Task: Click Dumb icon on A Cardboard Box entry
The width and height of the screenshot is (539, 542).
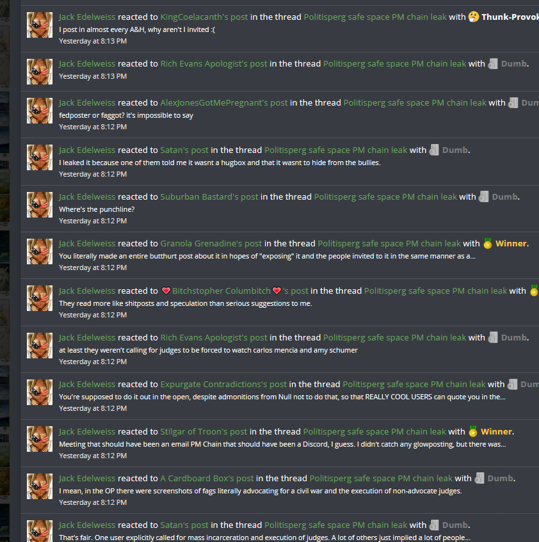Action: [479, 478]
